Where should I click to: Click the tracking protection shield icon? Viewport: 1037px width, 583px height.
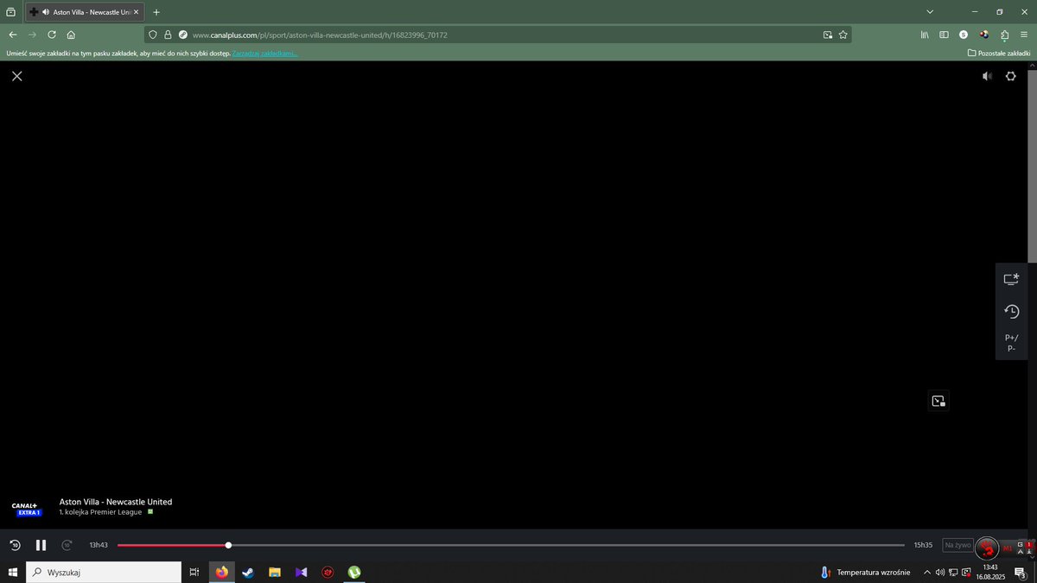point(153,35)
